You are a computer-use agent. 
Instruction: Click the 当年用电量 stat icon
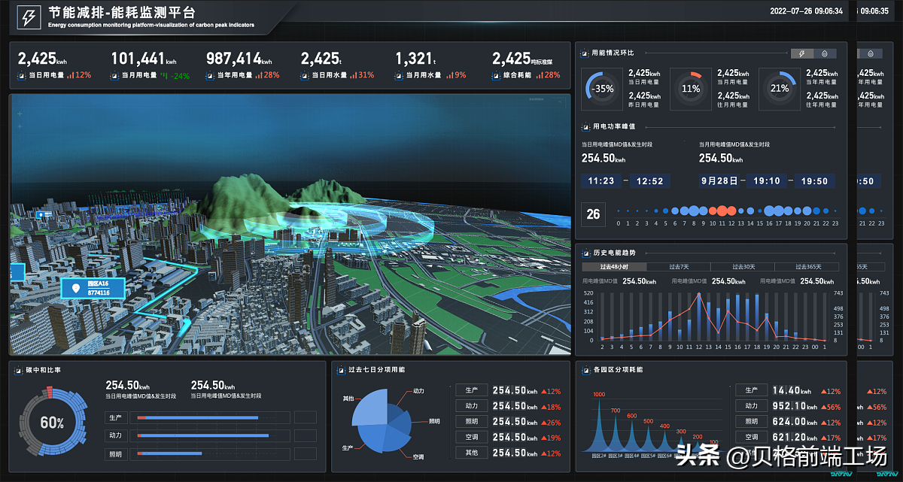(x=210, y=75)
